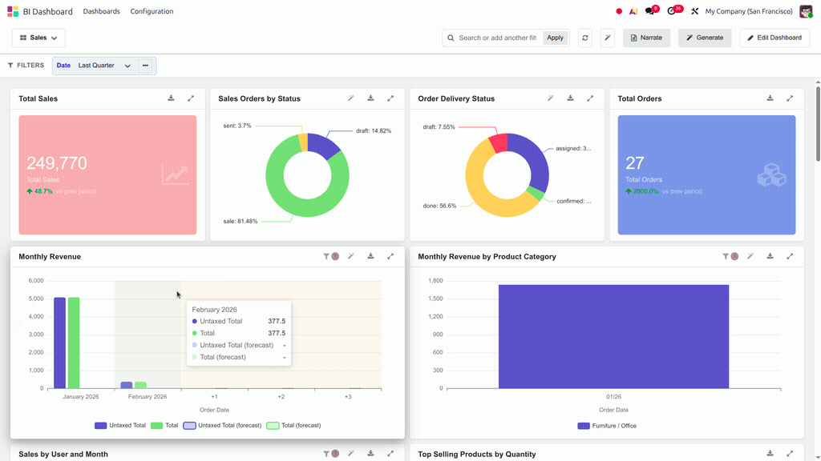Image resolution: width=821 pixels, height=461 pixels.
Task: Toggle the Total (forecast) legend entry
Action: (293, 426)
